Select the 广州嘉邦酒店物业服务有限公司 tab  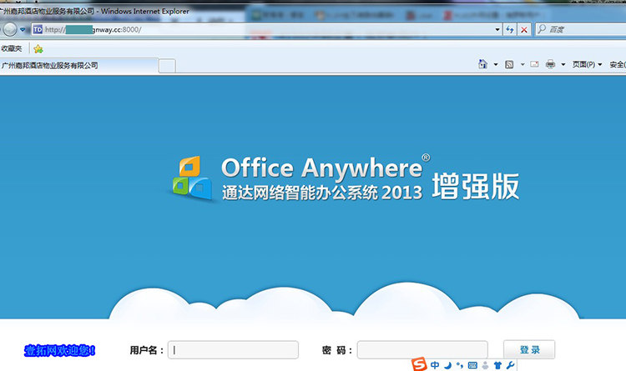tap(79, 65)
